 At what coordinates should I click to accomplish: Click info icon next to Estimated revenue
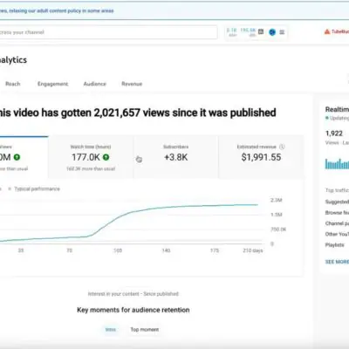tap(282, 147)
